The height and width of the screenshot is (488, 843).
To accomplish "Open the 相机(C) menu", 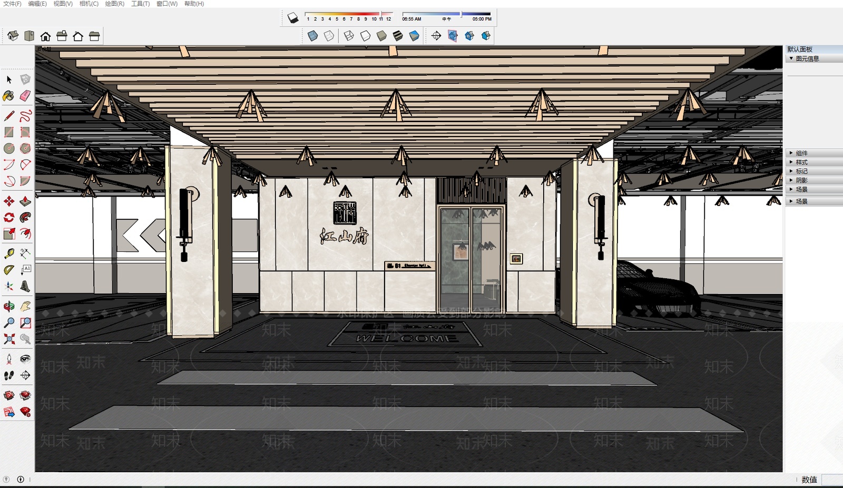I will [89, 4].
